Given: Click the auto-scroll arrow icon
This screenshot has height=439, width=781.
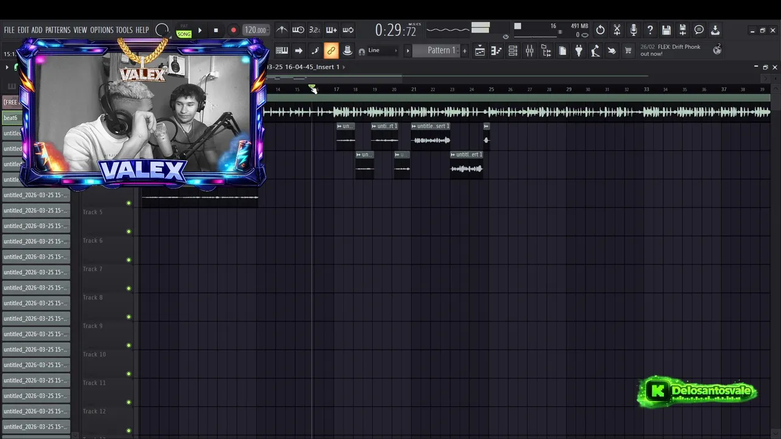Looking at the screenshot, I should [x=298, y=51].
